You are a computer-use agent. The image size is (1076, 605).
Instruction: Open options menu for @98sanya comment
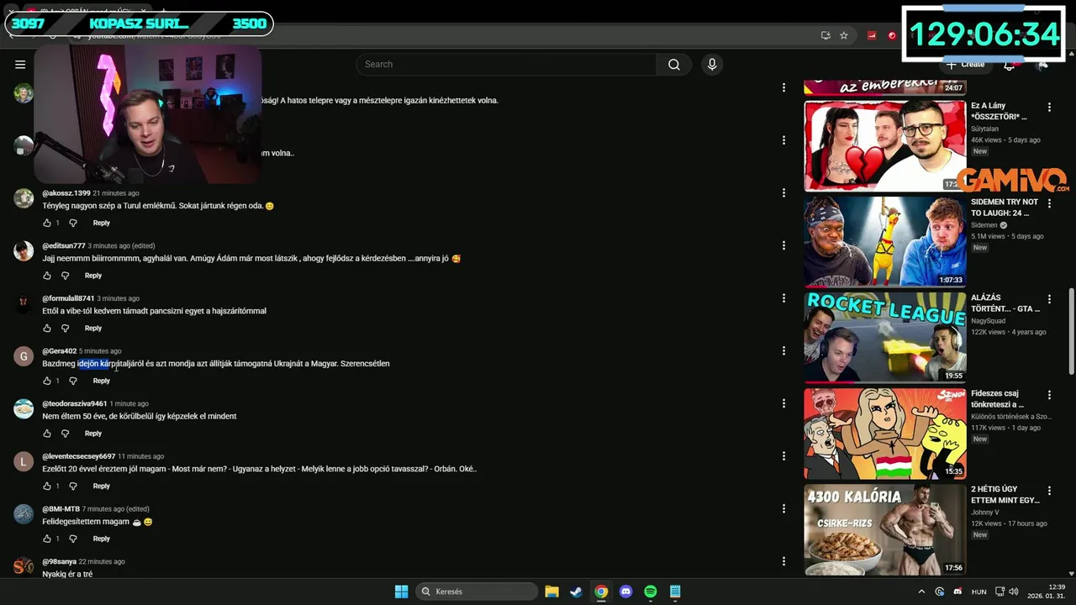click(783, 561)
